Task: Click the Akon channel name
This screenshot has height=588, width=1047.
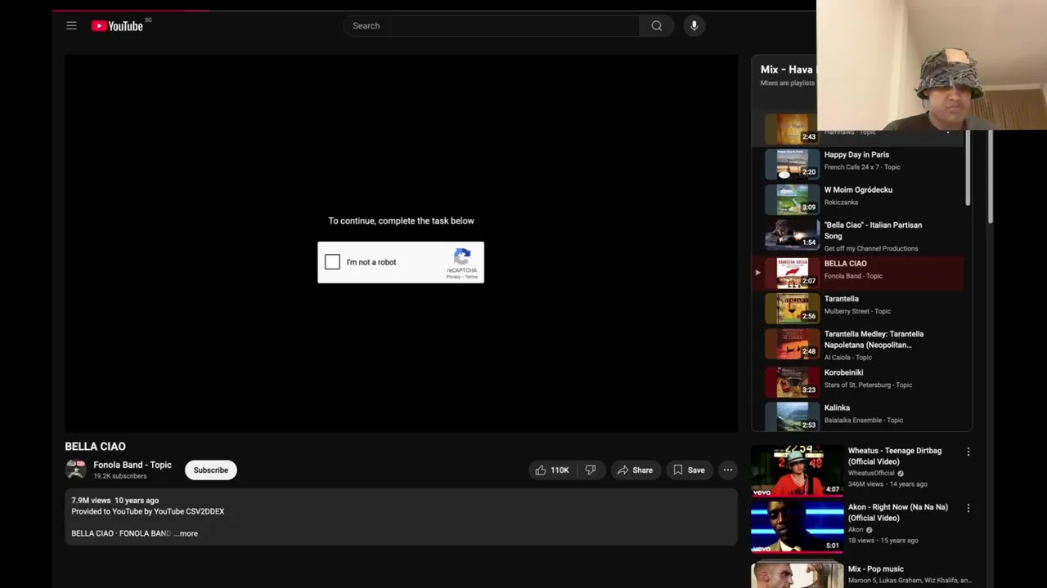Action: pos(856,529)
